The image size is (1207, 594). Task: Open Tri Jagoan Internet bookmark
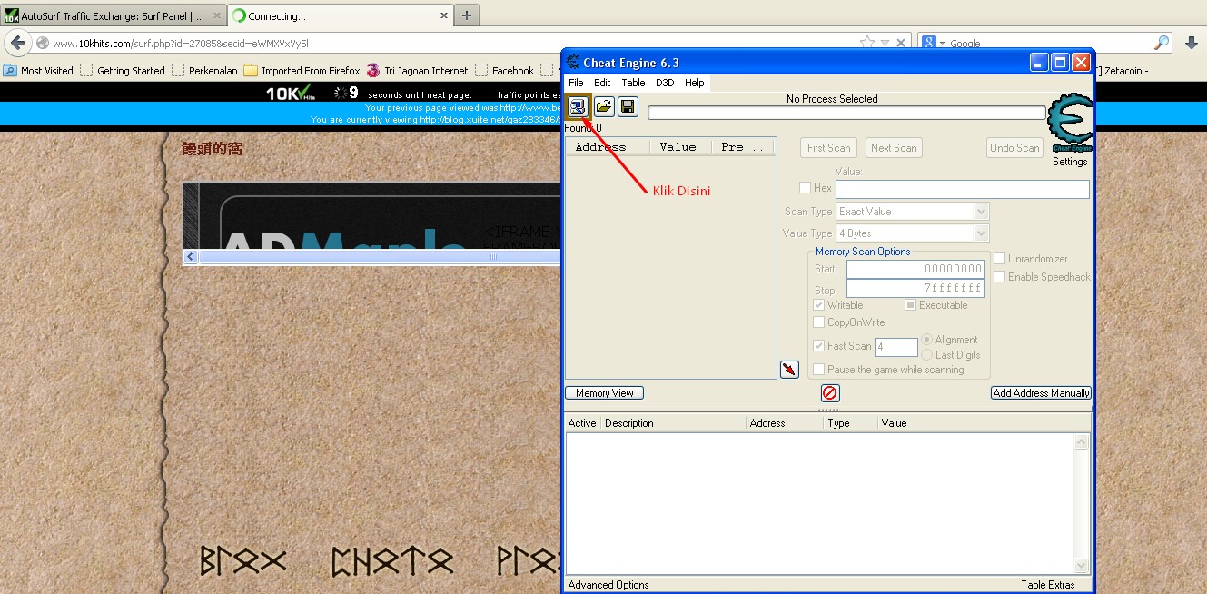tap(418, 71)
